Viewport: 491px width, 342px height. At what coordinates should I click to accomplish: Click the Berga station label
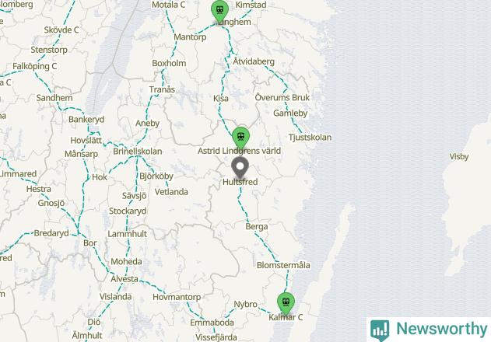point(257,226)
